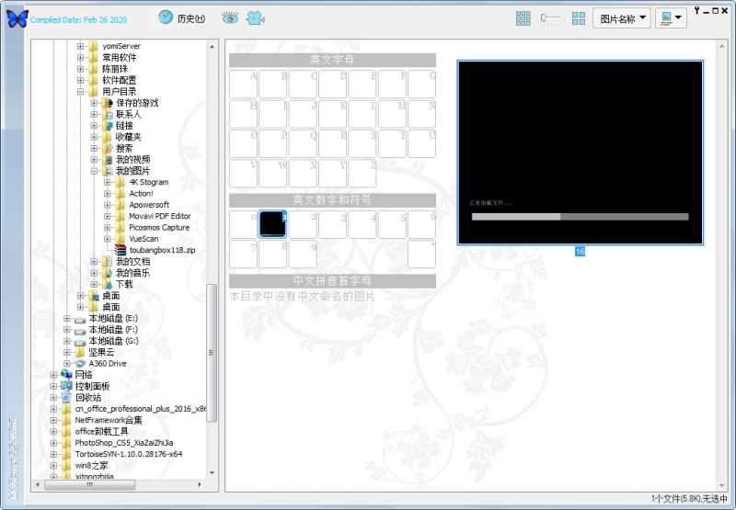Select the black thumbnail in digit 1 cell

tap(272, 223)
